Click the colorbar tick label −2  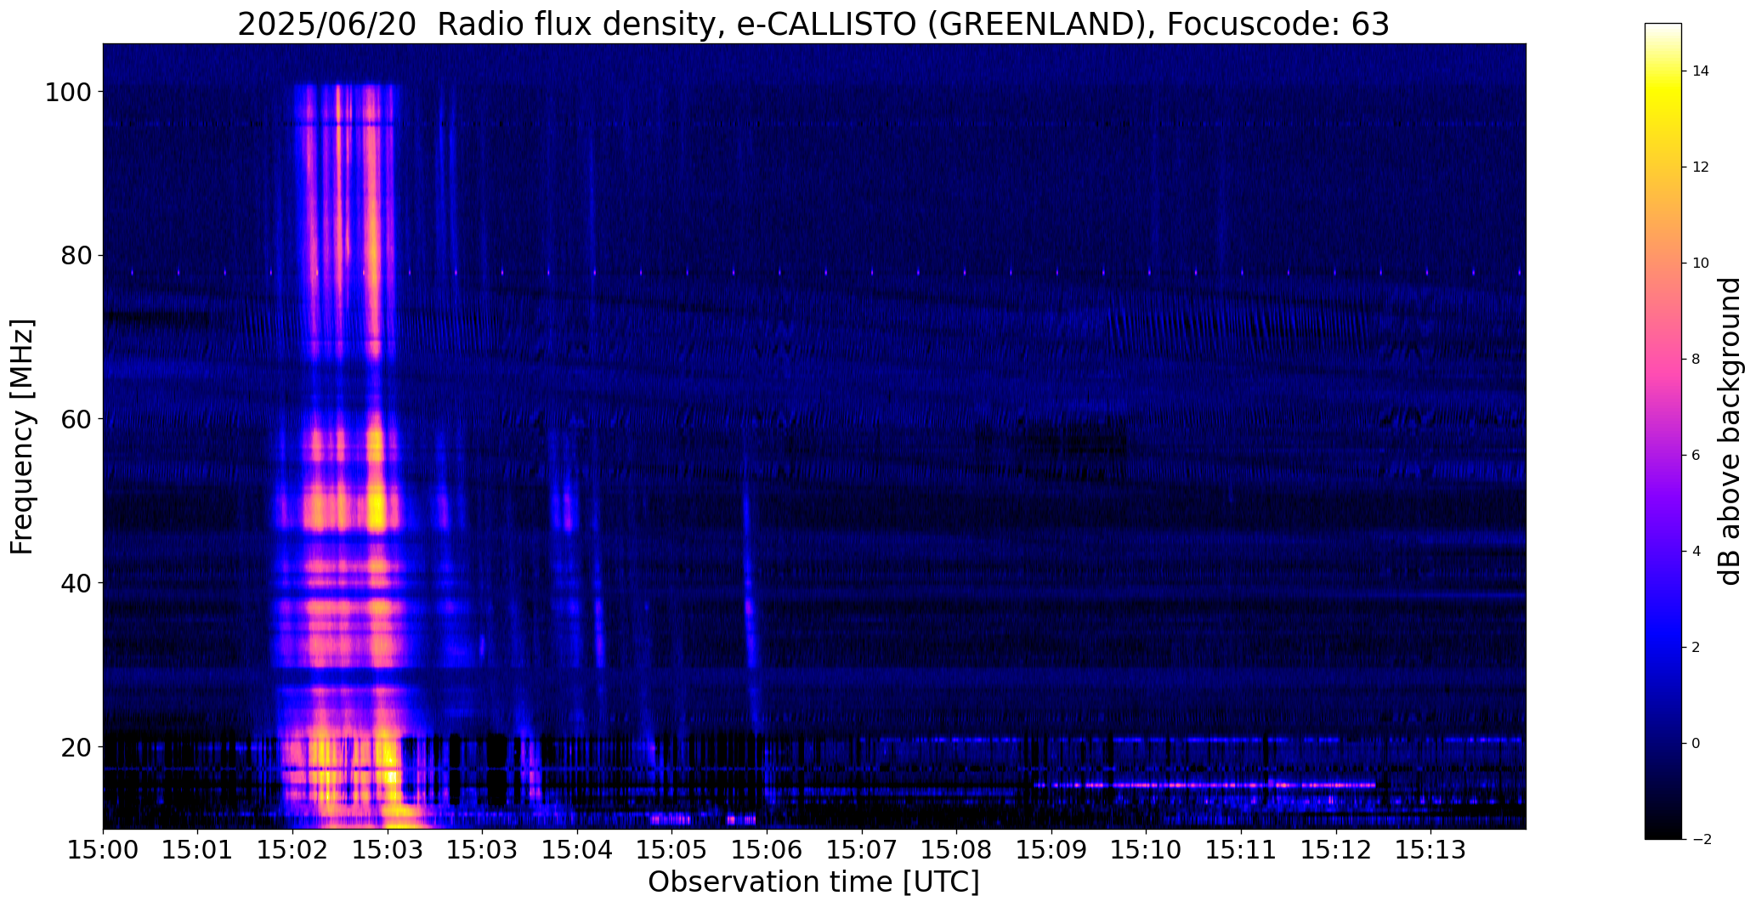[1701, 840]
